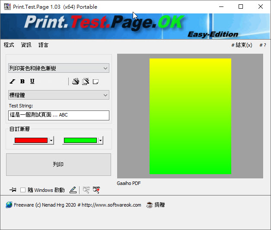Click the # 結束(x) menu item
Screen dimensions: 271x230
(x=242, y=45)
